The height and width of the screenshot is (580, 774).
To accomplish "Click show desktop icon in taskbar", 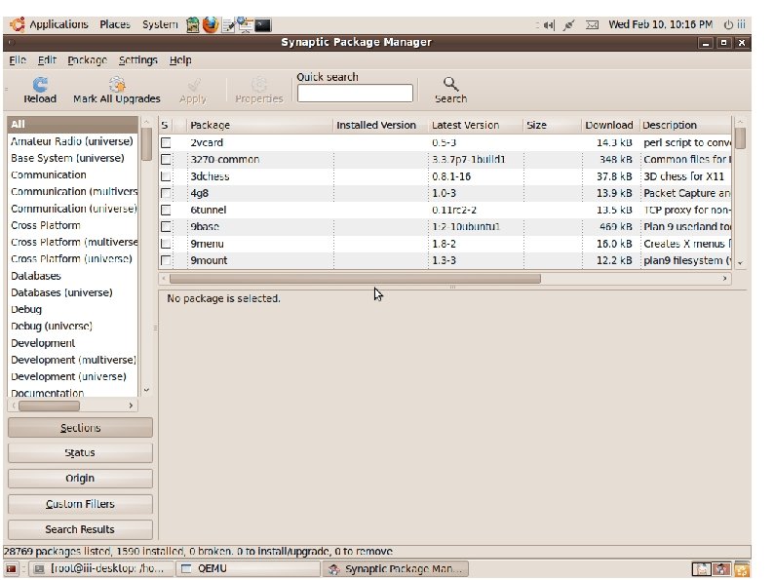I will click(12, 569).
